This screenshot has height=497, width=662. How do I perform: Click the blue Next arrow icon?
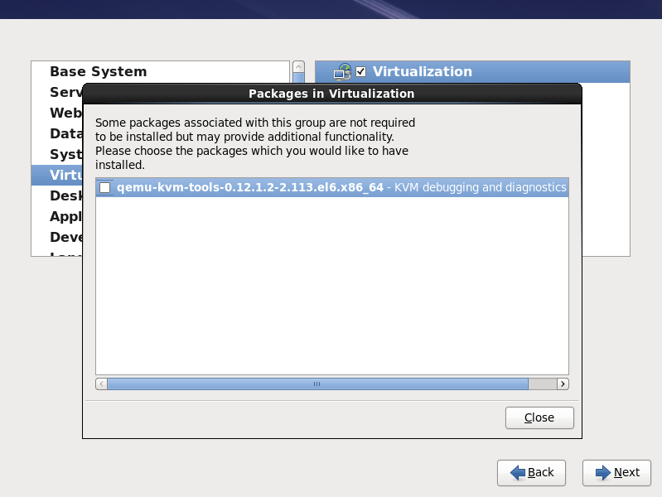tap(600, 472)
